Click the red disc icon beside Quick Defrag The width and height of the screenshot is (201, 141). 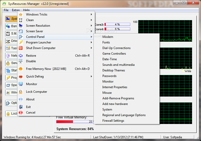pos(21,76)
